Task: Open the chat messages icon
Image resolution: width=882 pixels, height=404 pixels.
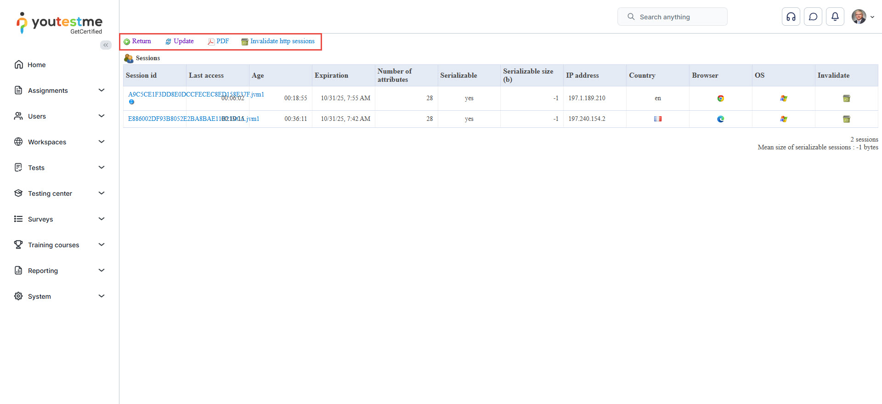Action: [813, 17]
